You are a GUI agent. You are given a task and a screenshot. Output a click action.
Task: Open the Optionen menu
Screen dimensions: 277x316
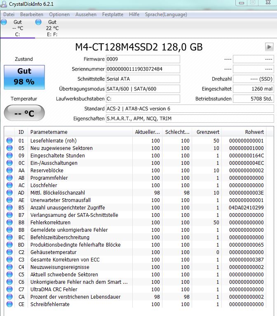(59, 14)
